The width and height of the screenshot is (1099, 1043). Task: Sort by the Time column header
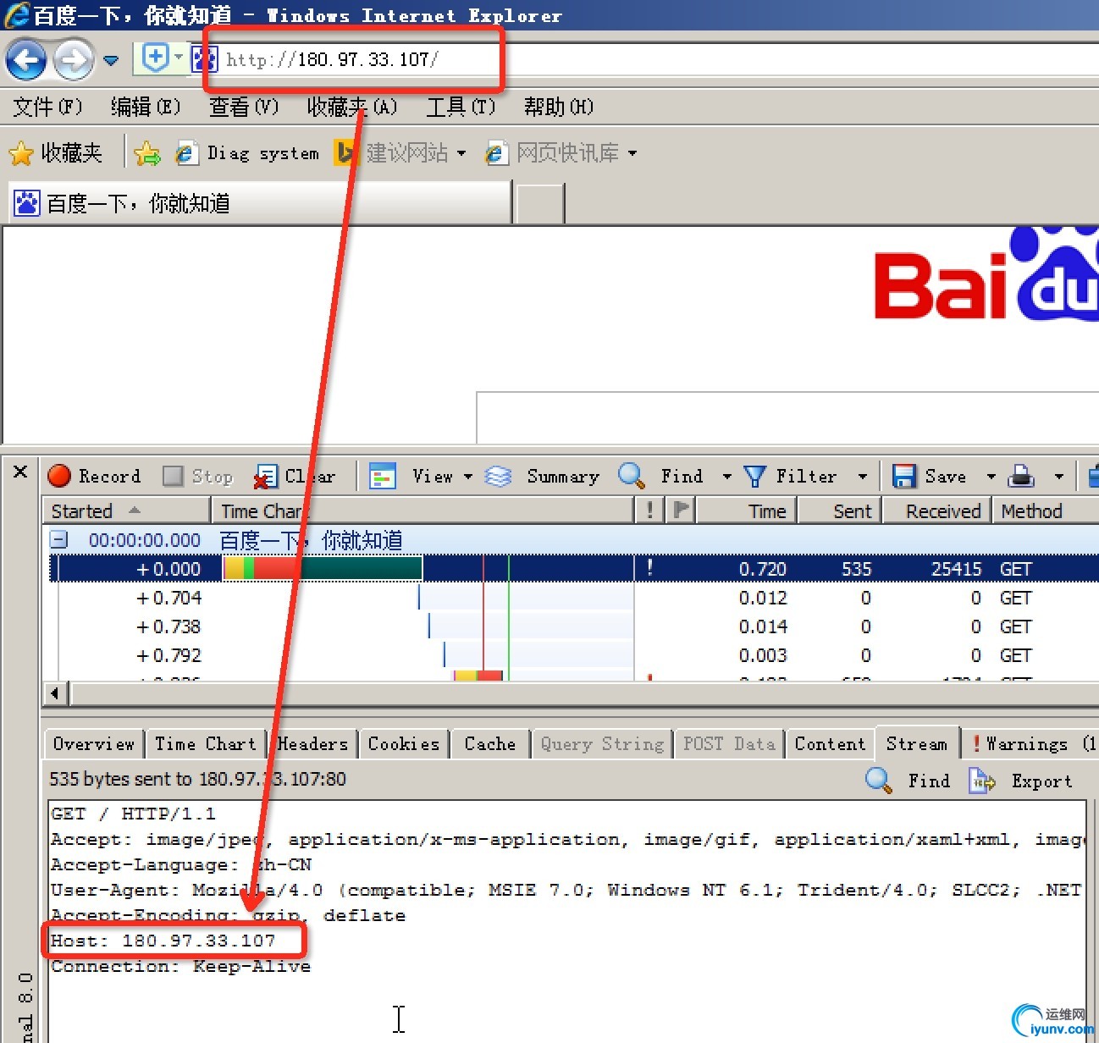746,510
